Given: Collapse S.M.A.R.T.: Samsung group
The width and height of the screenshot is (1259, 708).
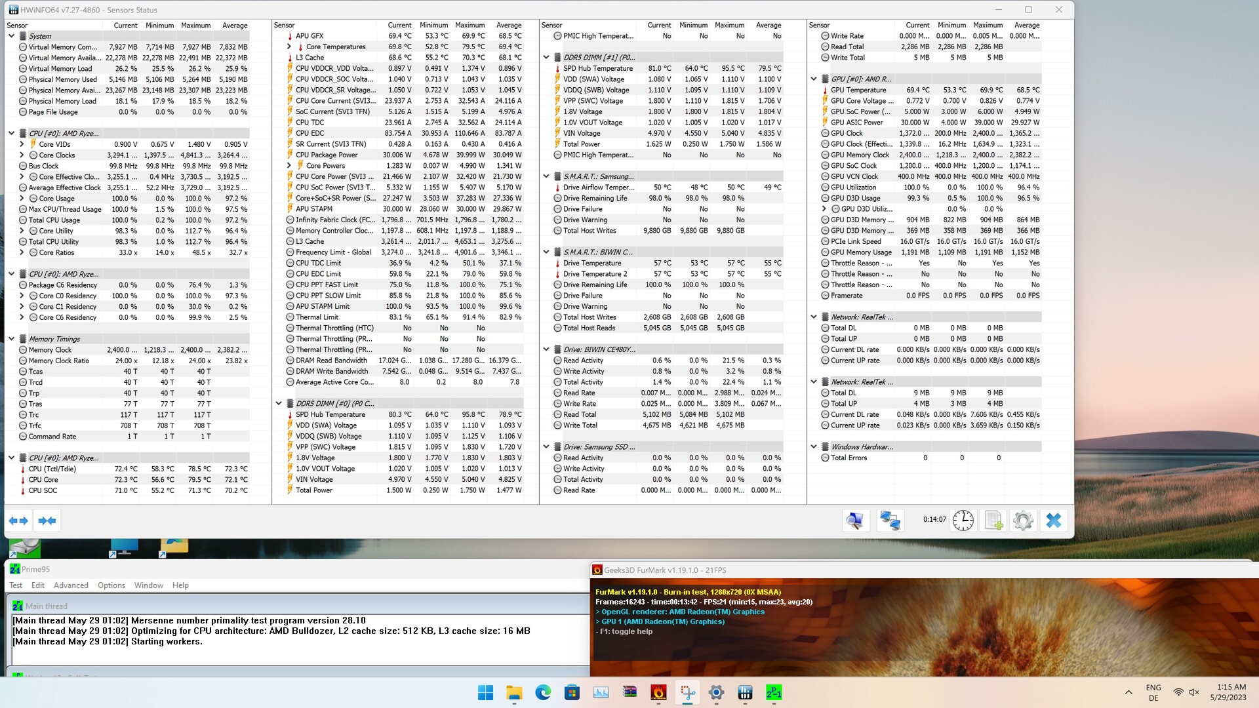Looking at the screenshot, I should [546, 176].
